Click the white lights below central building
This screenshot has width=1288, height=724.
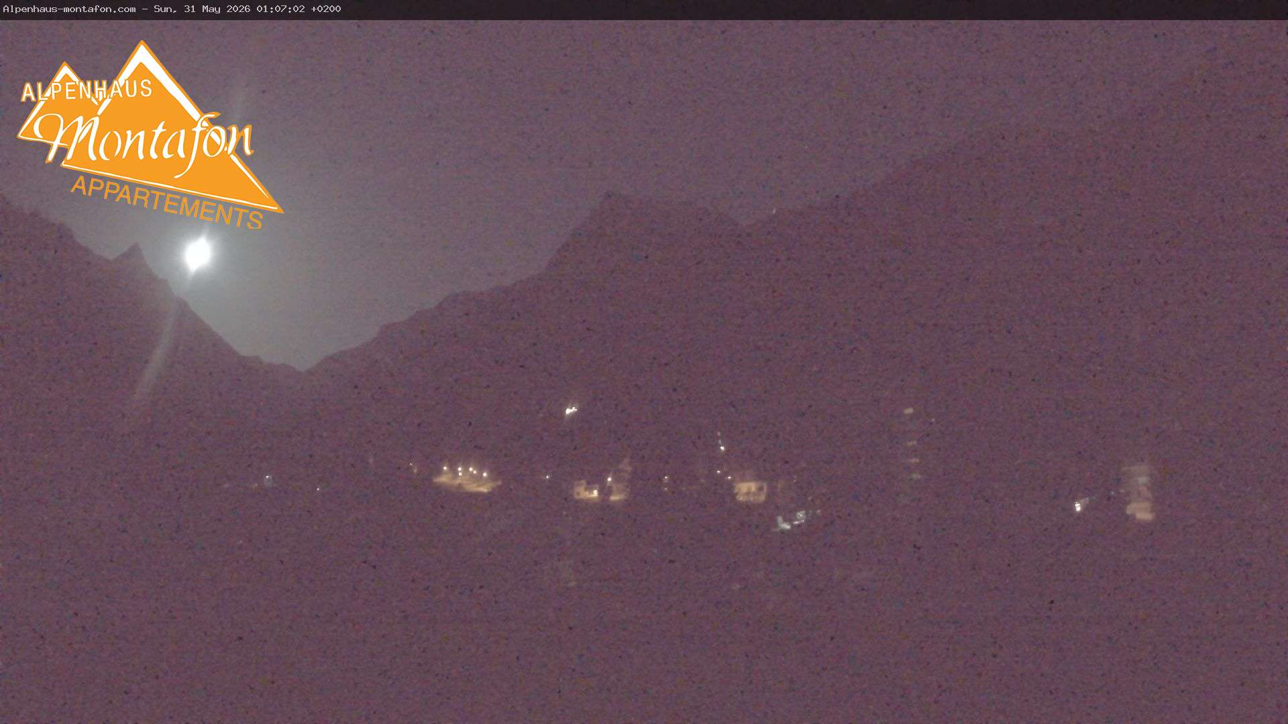[x=795, y=519]
